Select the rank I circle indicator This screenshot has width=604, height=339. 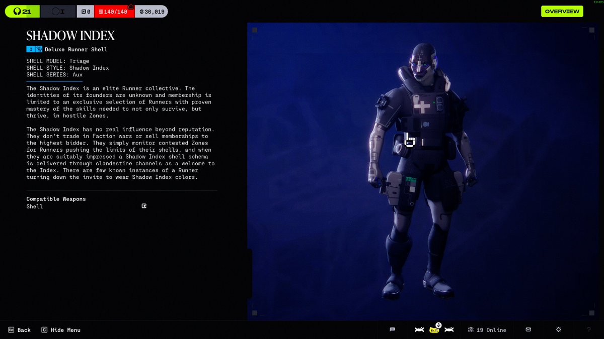tap(58, 11)
